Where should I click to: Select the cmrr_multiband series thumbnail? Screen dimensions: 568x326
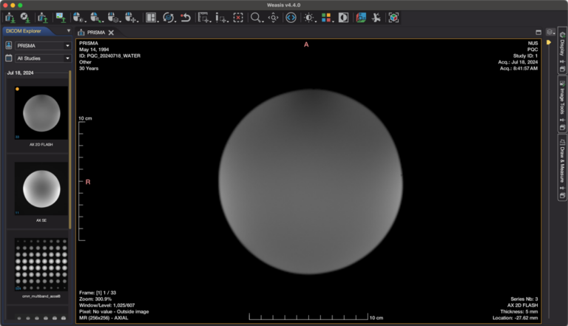(41, 264)
